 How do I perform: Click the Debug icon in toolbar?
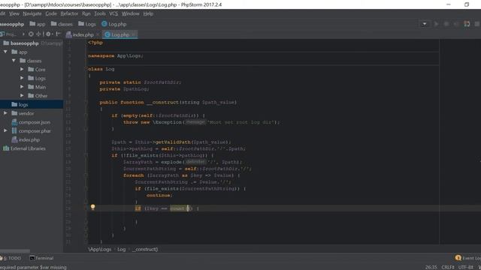(446, 24)
